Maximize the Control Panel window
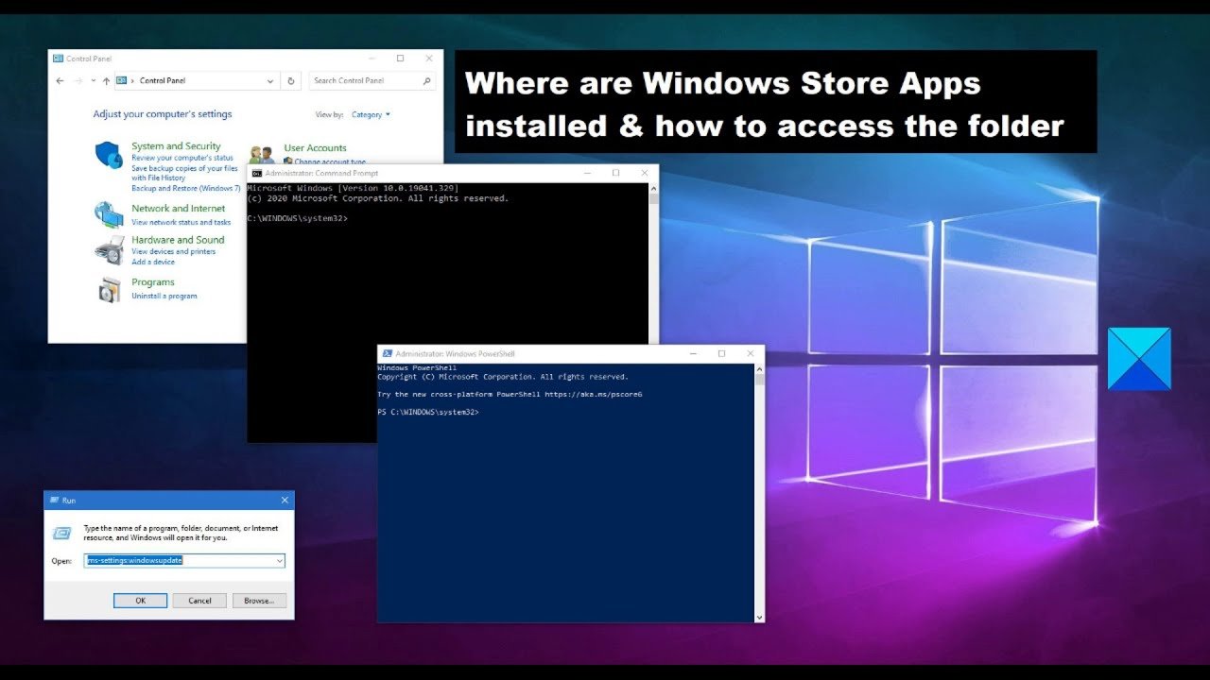The height and width of the screenshot is (680, 1210). [400, 59]
